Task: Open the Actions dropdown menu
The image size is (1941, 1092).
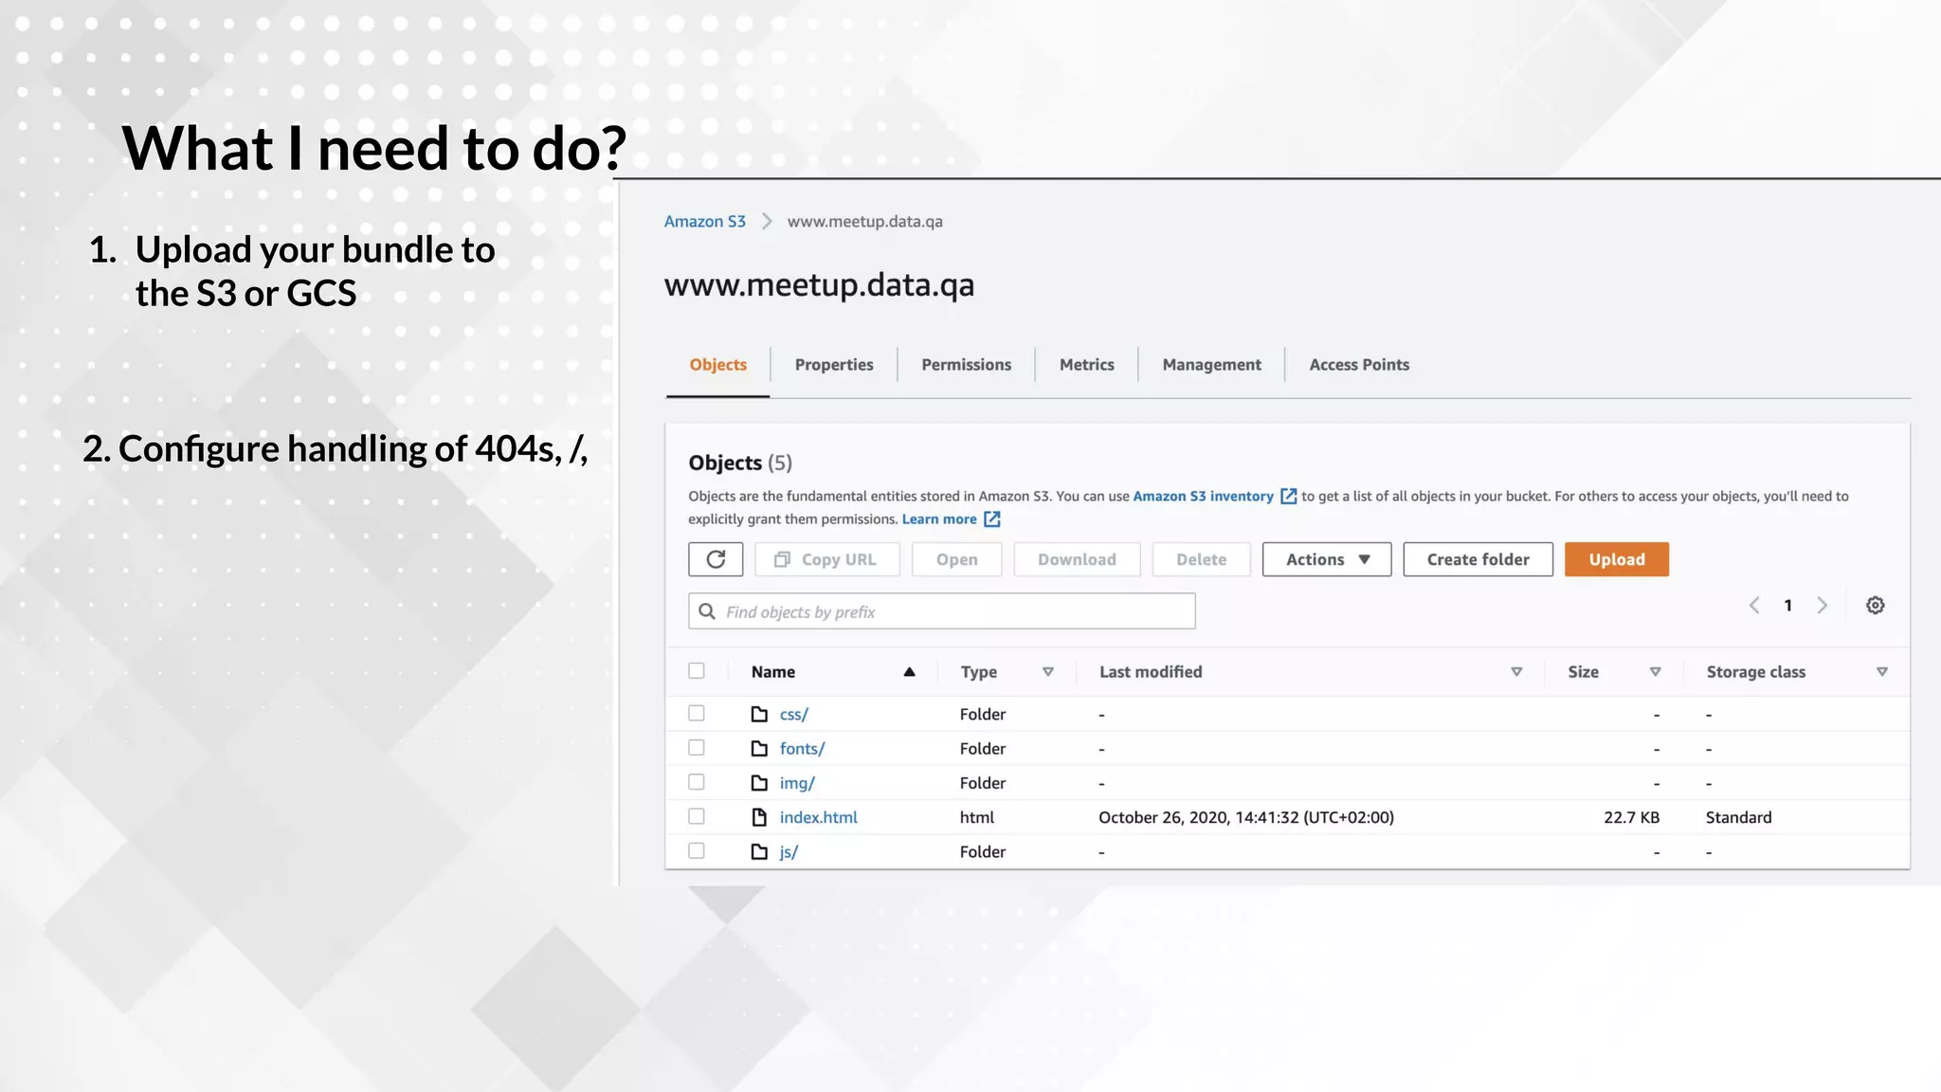Action: click(x=1326, y=559)
